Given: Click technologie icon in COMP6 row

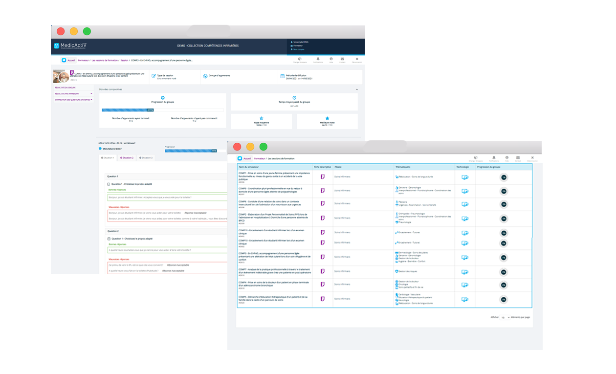Looking at the screenshot, I should pos(465,203).
